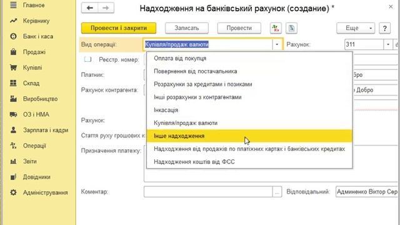The width and height of the screenshot is (400, 225).
Task: Select Купівля/продаж валюти in list
Action: click(x=249, y=123)
